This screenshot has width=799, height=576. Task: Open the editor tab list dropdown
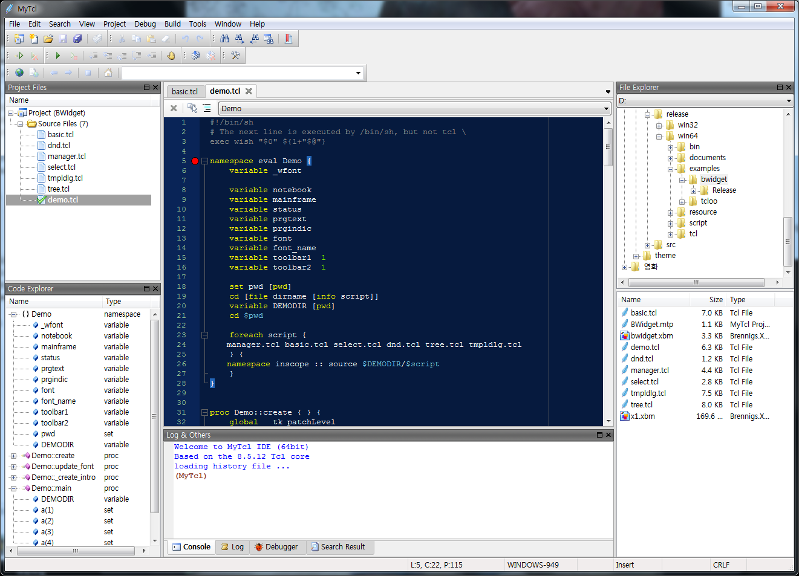pyautogui.click(x=608, y=92)
